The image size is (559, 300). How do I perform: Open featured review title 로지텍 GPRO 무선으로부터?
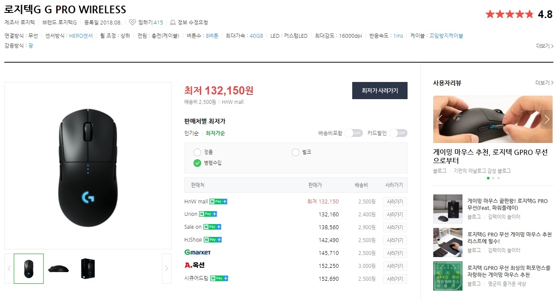(490, 156)
